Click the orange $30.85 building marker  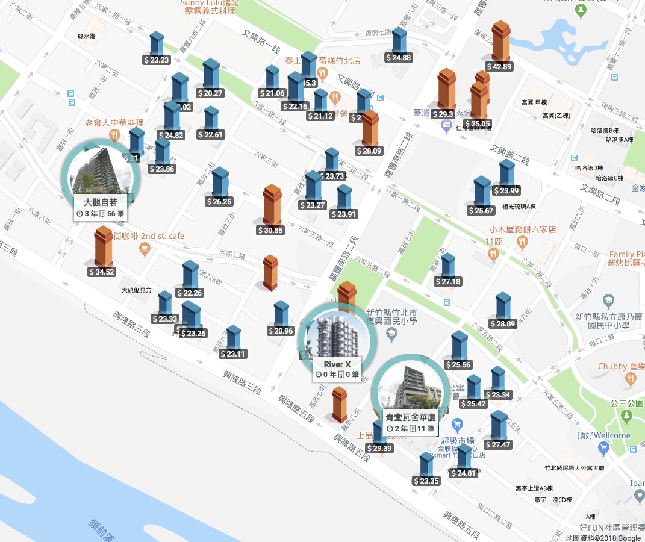click(x=271, y=210)
